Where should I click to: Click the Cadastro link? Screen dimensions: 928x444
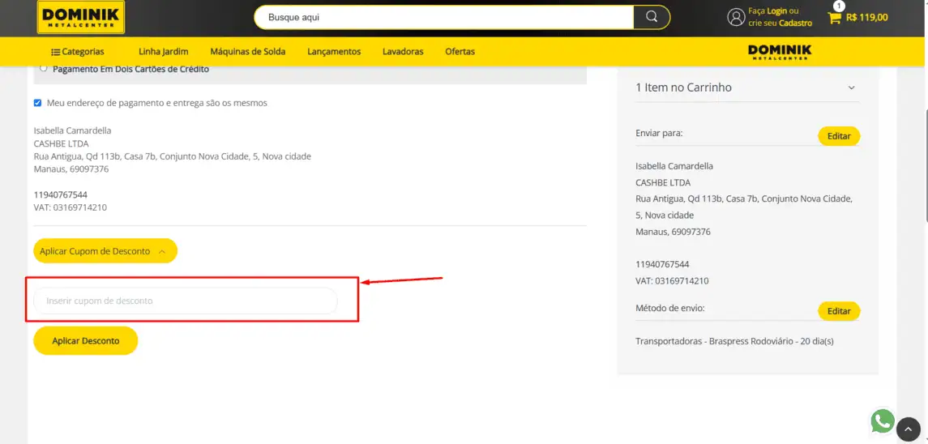[x=795, y=23]
